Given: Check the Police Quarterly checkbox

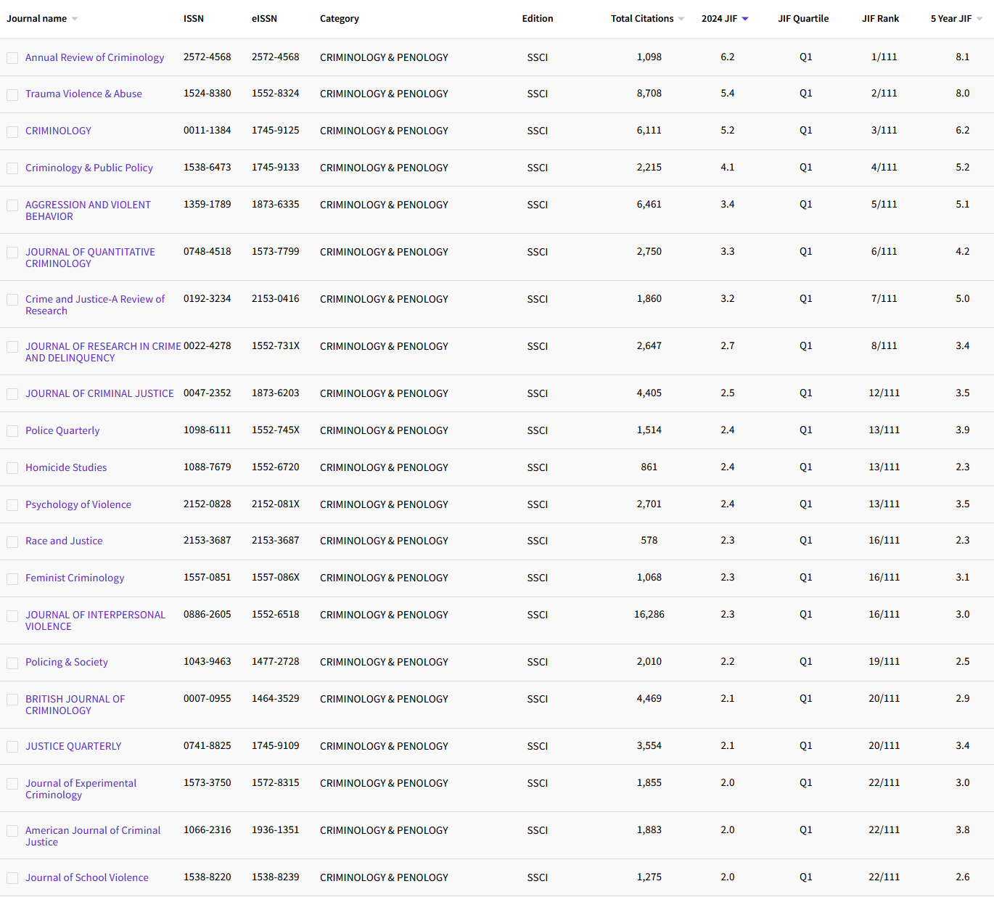Looking at the screenshot, I should pyautogui.click(x=12, y=431).
